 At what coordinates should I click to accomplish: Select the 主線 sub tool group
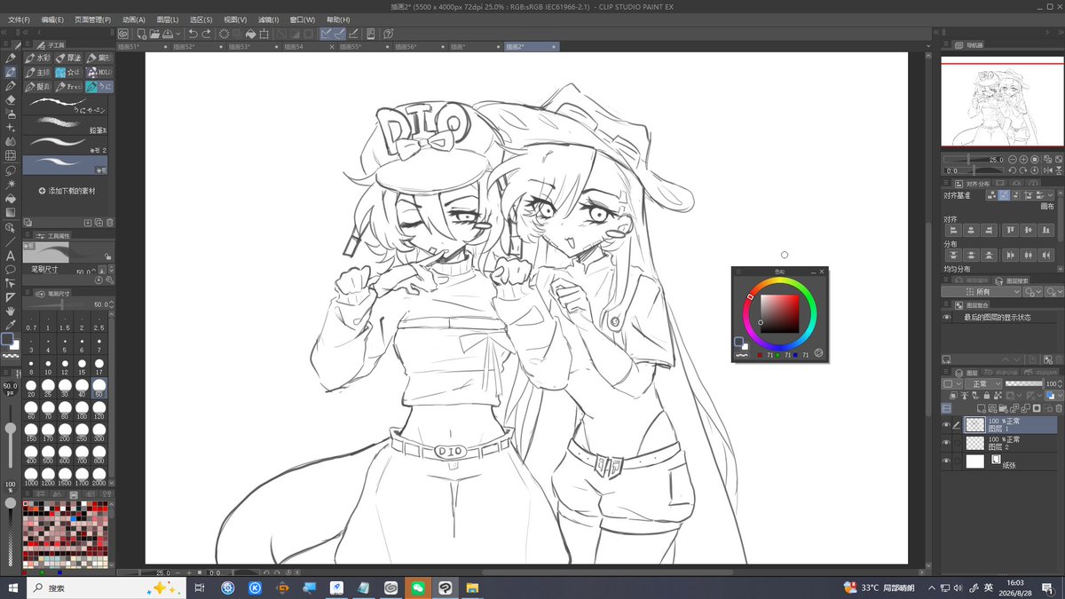click(38, 73)
